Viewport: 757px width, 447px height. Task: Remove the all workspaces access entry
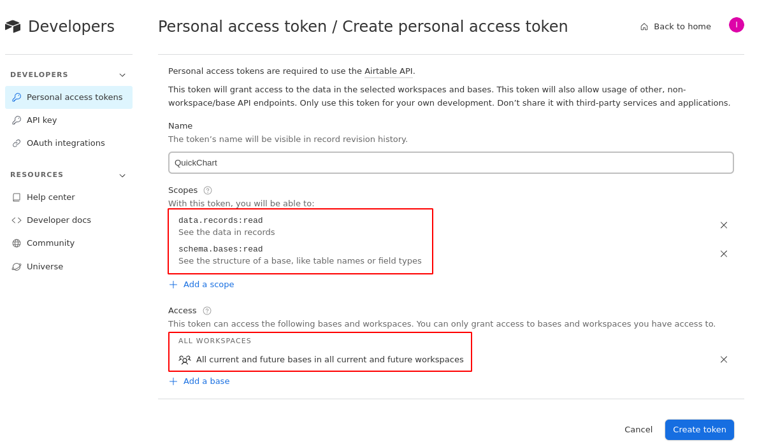(x=723, y=359)
